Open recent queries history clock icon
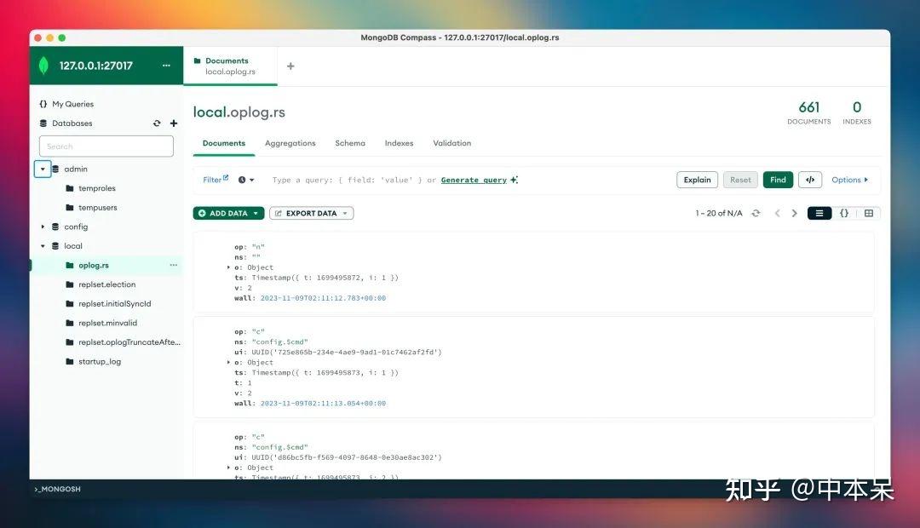This screenshot has height=528, width=920. [x=246, y=180]
